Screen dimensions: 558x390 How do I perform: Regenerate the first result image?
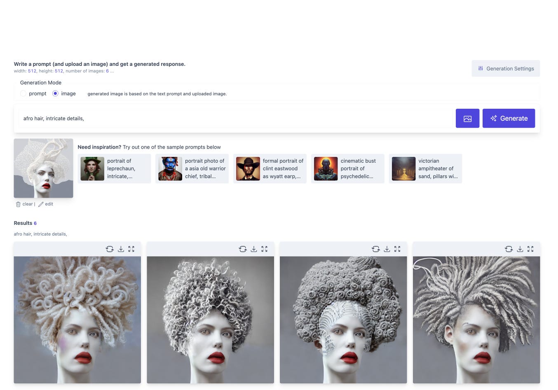pyautogui.click(x=109, y=249)
